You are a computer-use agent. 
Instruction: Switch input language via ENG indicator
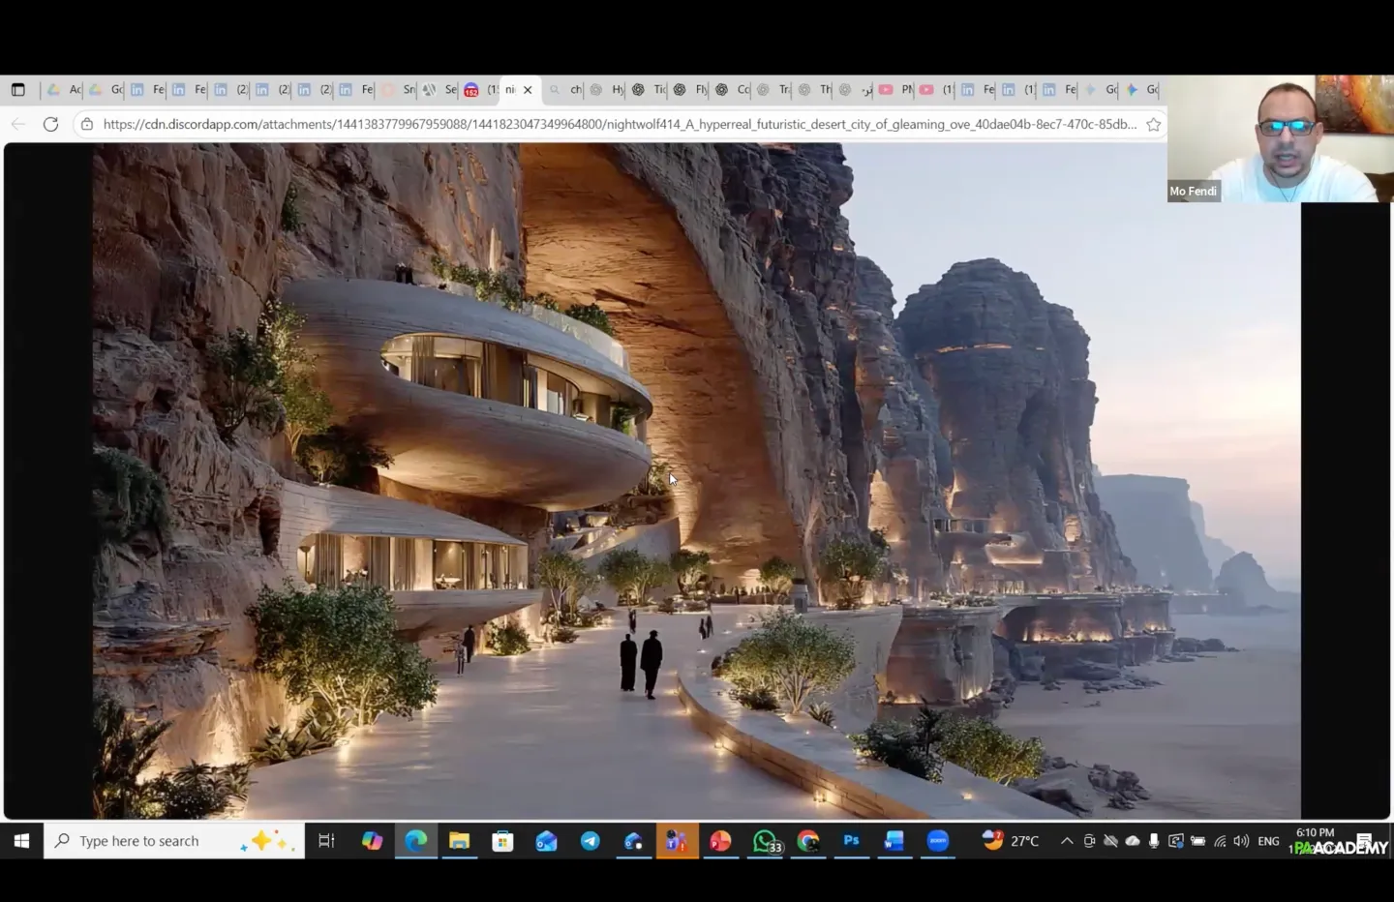coord(1268,841)
